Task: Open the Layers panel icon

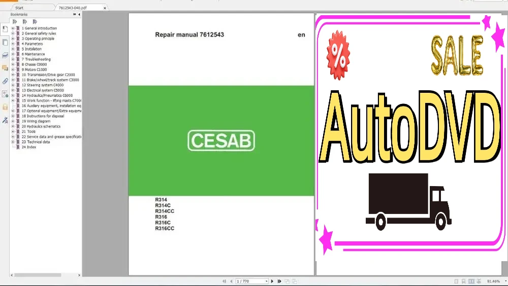Action: [5, 55]
